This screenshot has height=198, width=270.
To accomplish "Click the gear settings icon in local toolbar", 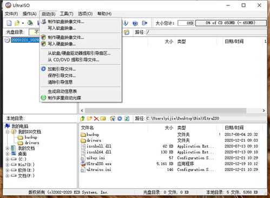I will tap(120, 118).
